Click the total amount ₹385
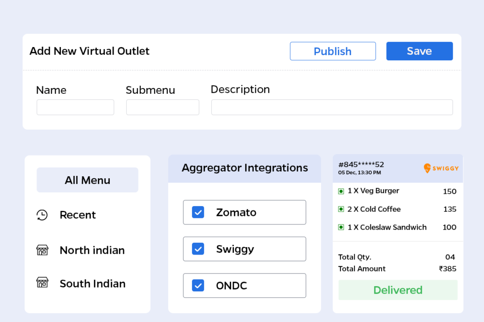The height and width of the screenshot is (322, 484). pos(448,269)
